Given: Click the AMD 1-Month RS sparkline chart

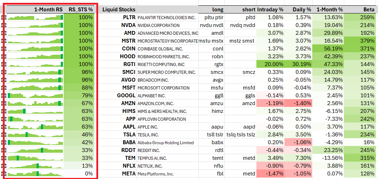Looking at the screenshot, I should pyautogui.click(x=35, y=33).
